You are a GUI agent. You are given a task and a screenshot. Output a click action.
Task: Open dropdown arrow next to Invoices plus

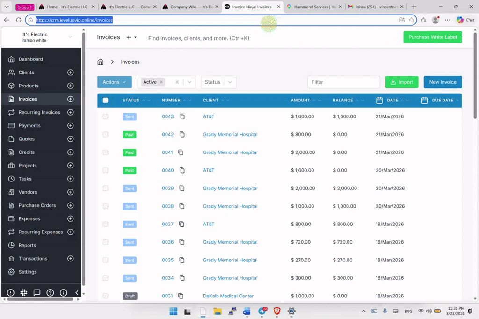coord(135,37)
